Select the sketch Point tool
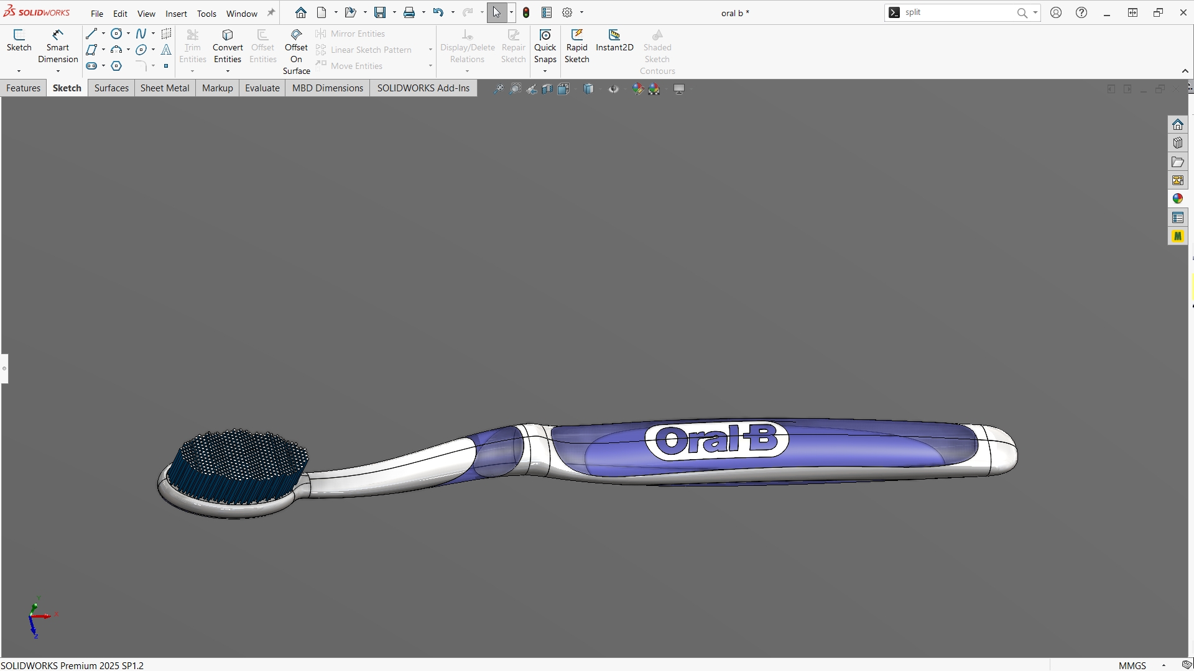The width and height of the screenshot is (1194, 671). coord(166,66)
